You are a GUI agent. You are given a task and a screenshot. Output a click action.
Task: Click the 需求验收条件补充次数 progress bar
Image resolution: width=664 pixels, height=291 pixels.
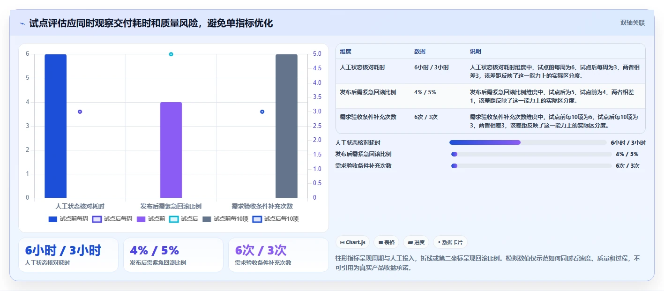(531, 165)
